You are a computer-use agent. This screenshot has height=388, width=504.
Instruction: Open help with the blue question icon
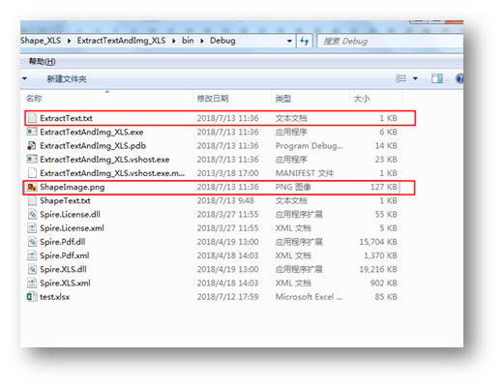tap(460, 78)
